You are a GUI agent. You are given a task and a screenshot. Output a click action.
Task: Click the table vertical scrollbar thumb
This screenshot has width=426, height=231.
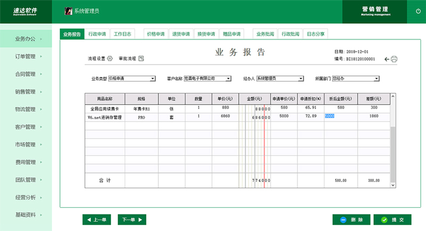(x=393, y=155)
